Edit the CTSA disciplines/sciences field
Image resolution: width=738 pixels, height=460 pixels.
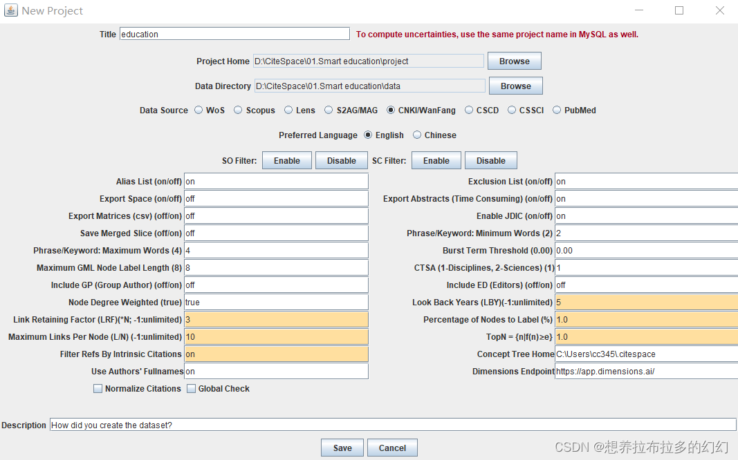click(646, 268)
